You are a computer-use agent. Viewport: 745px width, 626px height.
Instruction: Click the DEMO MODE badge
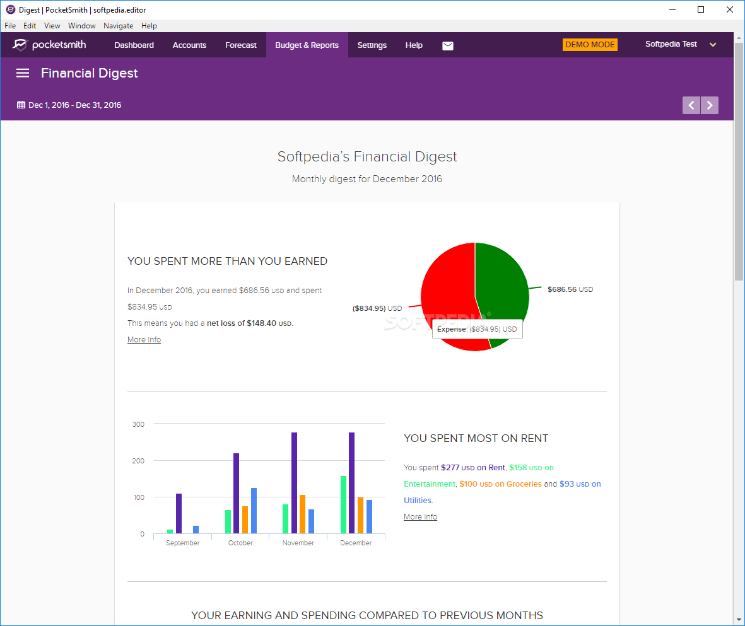590,45
